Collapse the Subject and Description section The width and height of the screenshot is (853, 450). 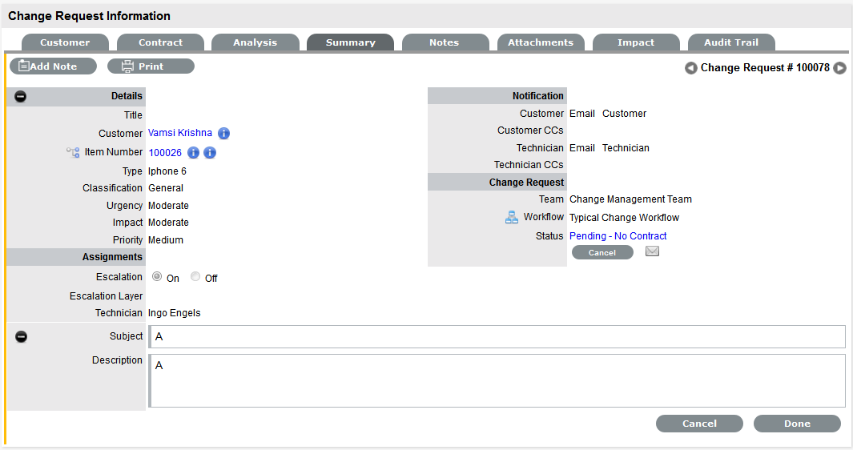pos(22,336)
